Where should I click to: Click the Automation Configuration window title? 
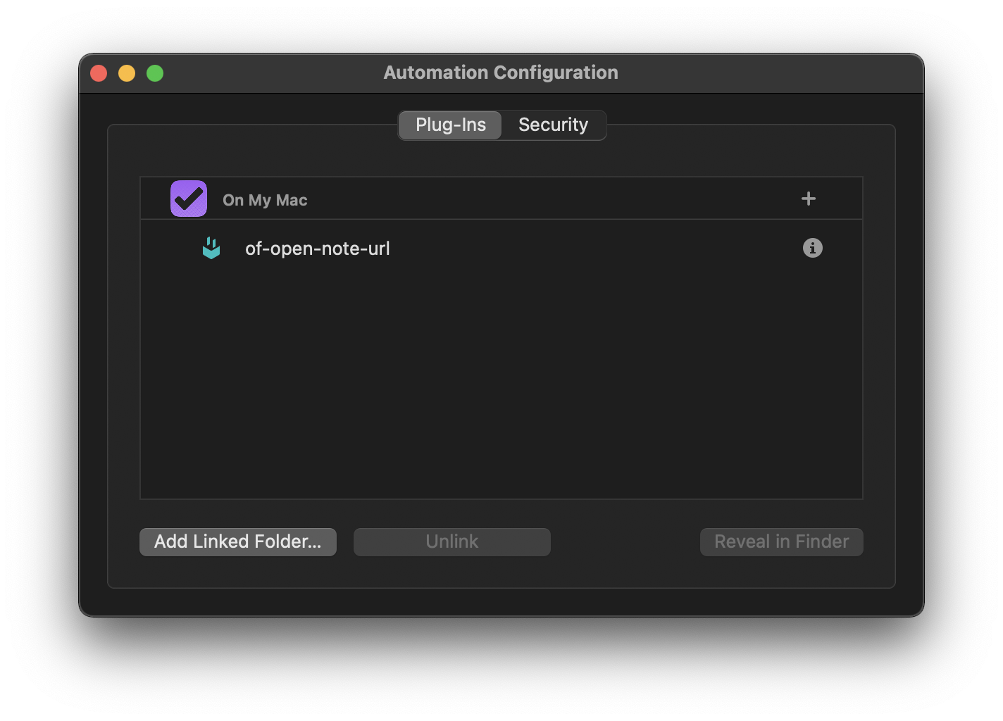tap(501, 73)
